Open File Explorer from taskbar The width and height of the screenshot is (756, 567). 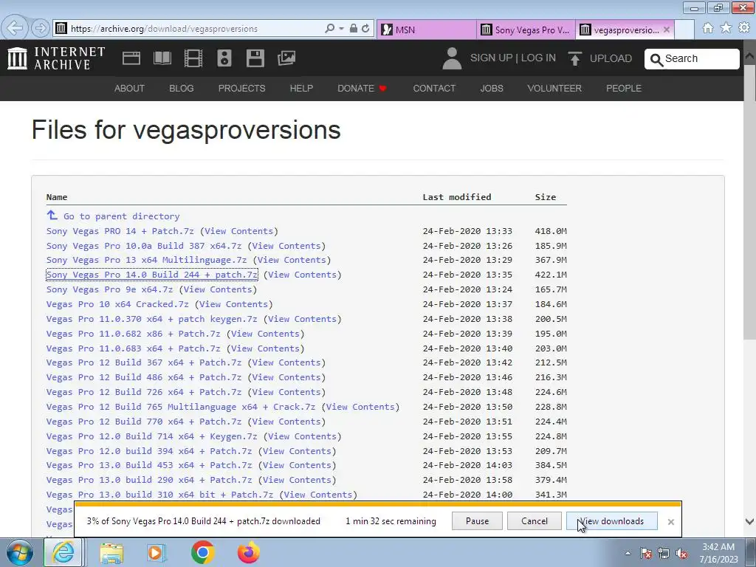coord(111,552)
